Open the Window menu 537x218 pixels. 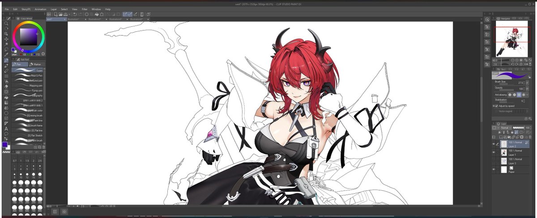96,9
